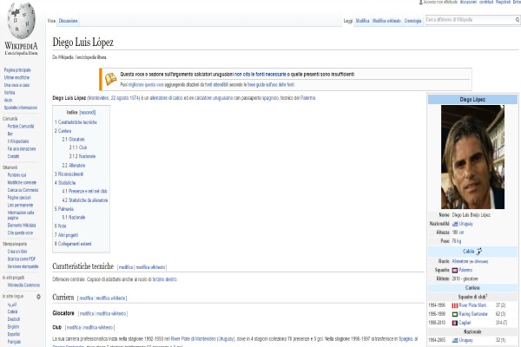Click the notice box book icon
Viewport: 521px width, 347px height.
pyautogui.click(x=111, y=79)
